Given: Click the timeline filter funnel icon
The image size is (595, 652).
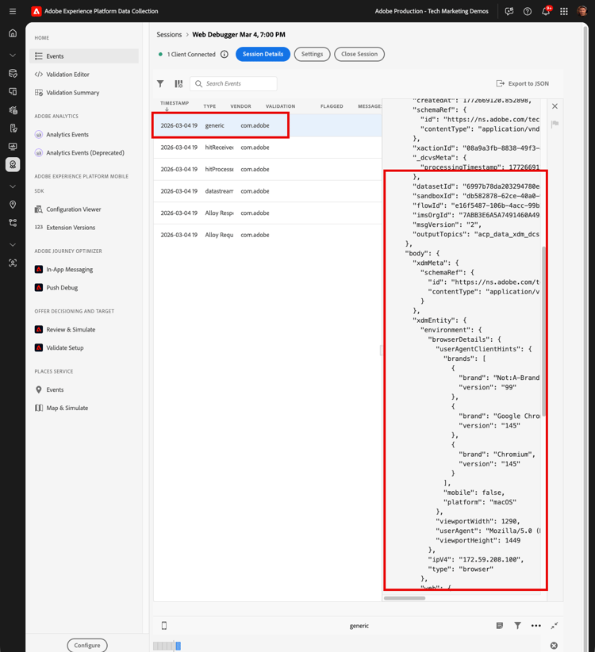Looking at the screenshot, I should [518, 625].
